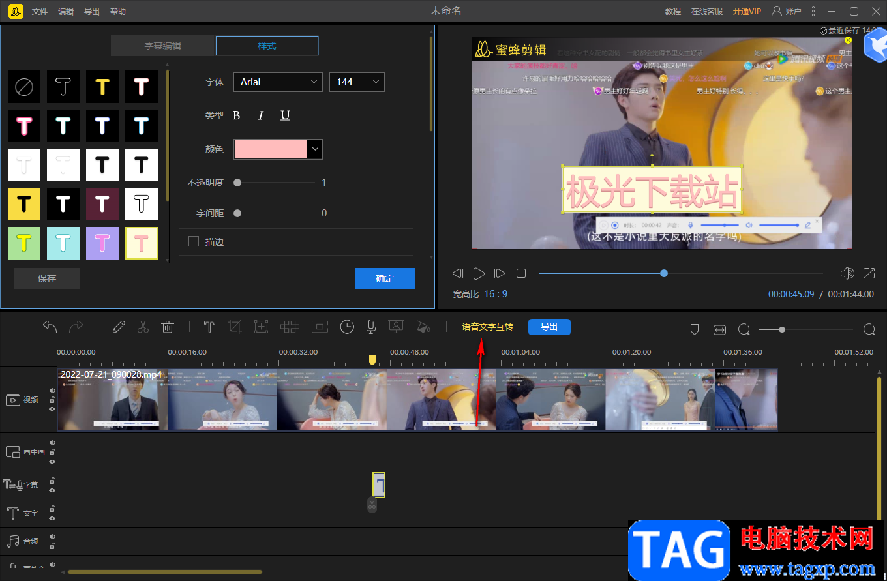Select the crop tool in the toolbar
The image size is (887, 581).
[235, 327]
